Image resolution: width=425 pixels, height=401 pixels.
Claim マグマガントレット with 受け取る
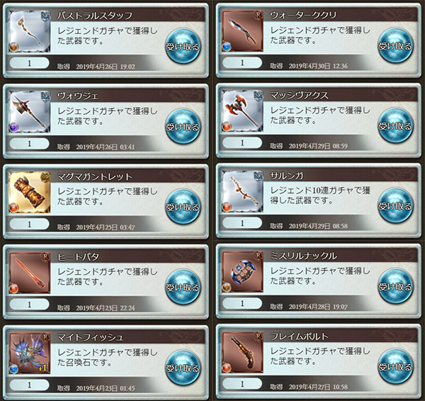[x=183, y=207]
